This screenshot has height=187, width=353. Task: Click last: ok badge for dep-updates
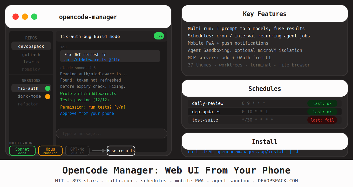click(322, 112)
